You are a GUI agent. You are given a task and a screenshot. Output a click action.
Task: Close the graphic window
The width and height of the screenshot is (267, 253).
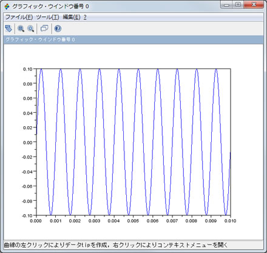[x=254, y=5]
